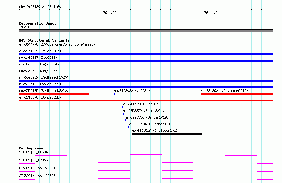
Task: Click the blue bar under nsv1060887
Action: tap(146, 61)
